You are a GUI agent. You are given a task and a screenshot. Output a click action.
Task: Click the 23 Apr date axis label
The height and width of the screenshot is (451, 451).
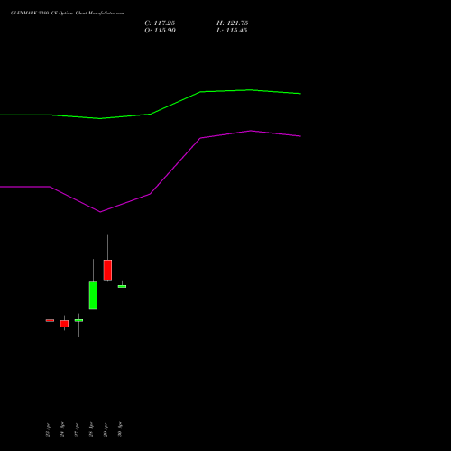point(48,429)
